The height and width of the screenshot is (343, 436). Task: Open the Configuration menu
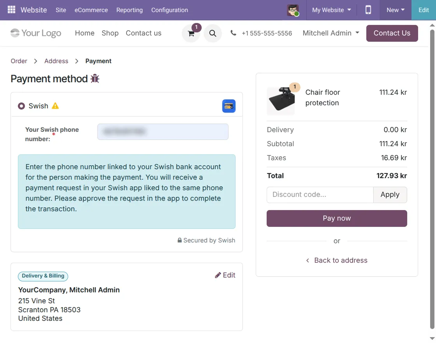click(170, 10)
